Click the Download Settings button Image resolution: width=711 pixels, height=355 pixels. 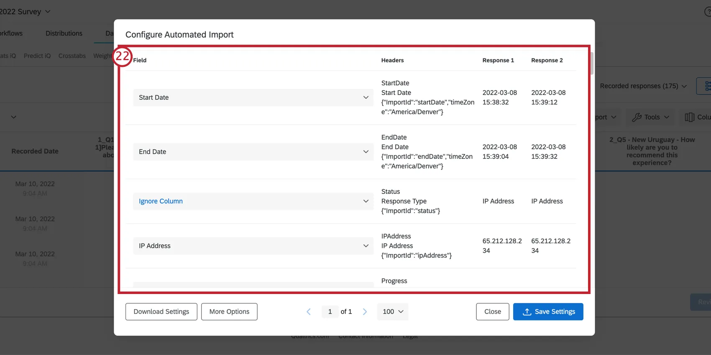point(161,312)
